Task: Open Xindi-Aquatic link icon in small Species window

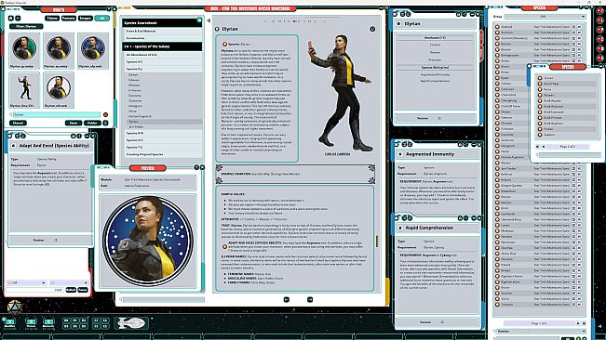Action: coord(540,100)
